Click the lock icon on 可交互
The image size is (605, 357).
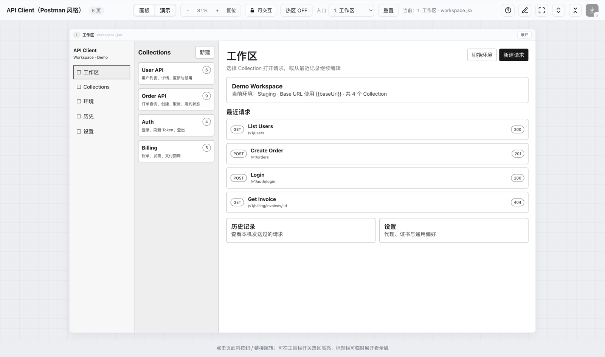pos(252,10)
